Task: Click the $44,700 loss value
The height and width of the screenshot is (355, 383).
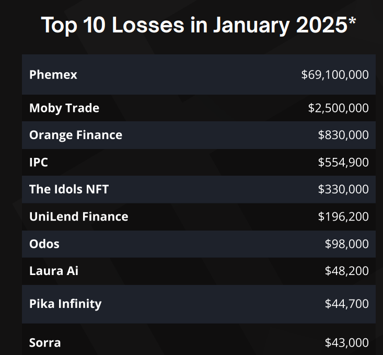Action: 346,304
